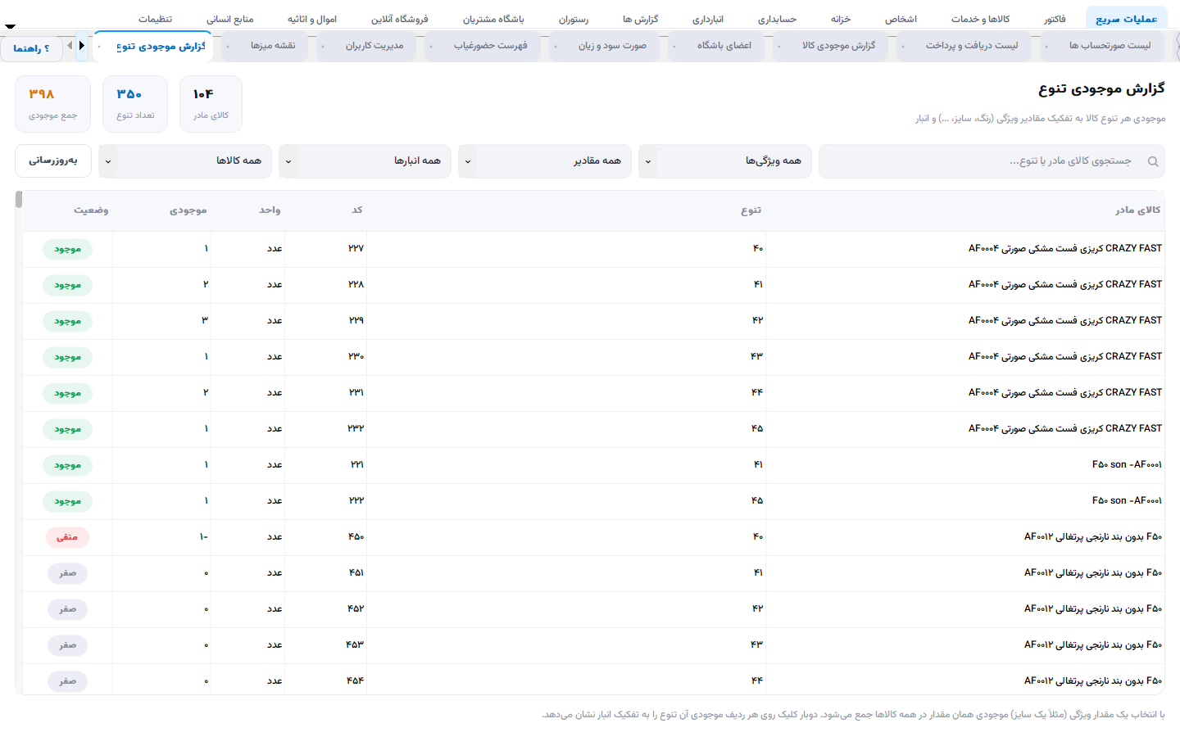This screenshot has height=737, width=1180.
Task: Open the حسابداری menu
Action: pyautogui.click(x=777, y=19)
